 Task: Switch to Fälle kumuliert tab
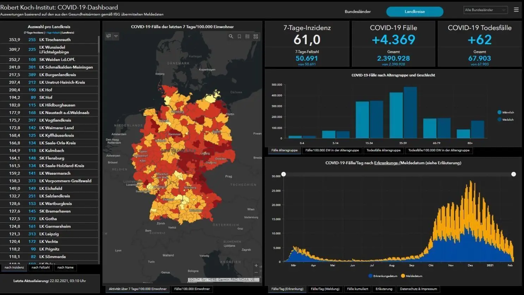tap(357, 289)
